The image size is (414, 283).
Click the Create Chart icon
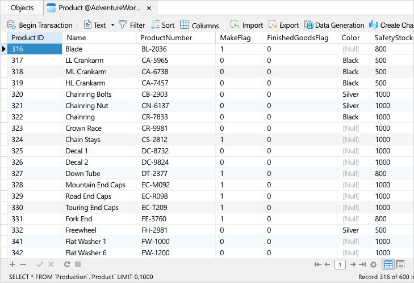pos(373,25)
